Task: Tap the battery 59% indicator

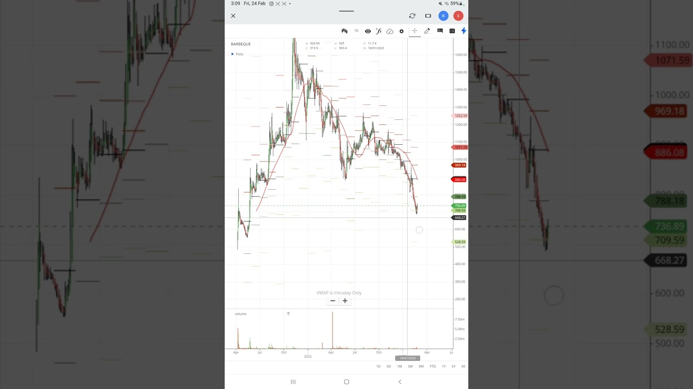Action: pos(456,3)
